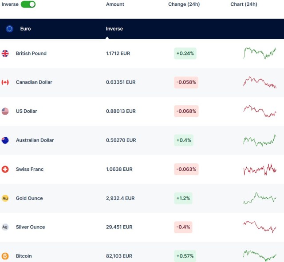284x262 pixels.
Task: Click the Gold Ounce Au icon
Action: click(x=5, y=198)
